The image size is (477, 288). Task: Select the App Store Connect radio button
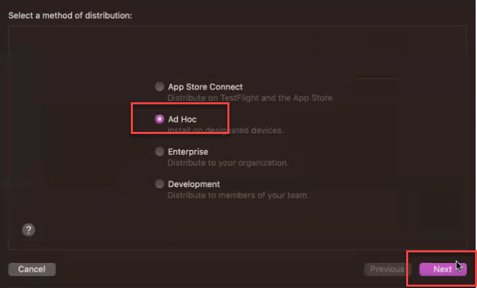coord(159,87)
